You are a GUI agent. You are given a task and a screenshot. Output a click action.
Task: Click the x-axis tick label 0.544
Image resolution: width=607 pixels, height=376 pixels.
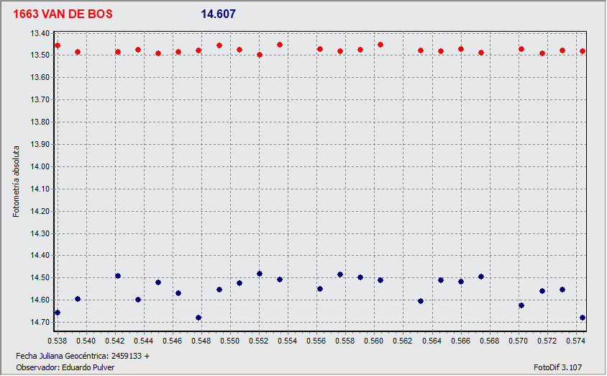pos(144,341)
